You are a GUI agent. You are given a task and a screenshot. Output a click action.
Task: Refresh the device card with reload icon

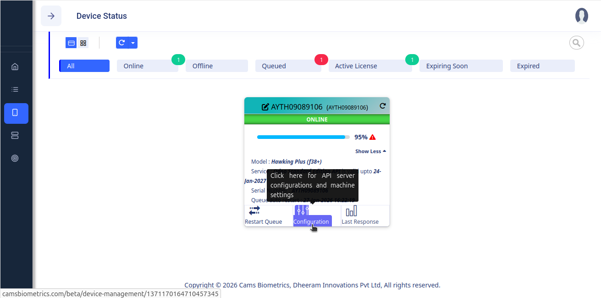point(383,106)
